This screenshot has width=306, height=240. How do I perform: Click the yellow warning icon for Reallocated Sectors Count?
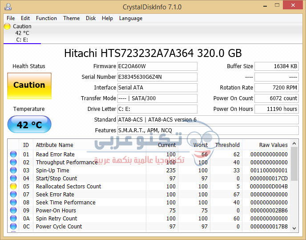13,186
